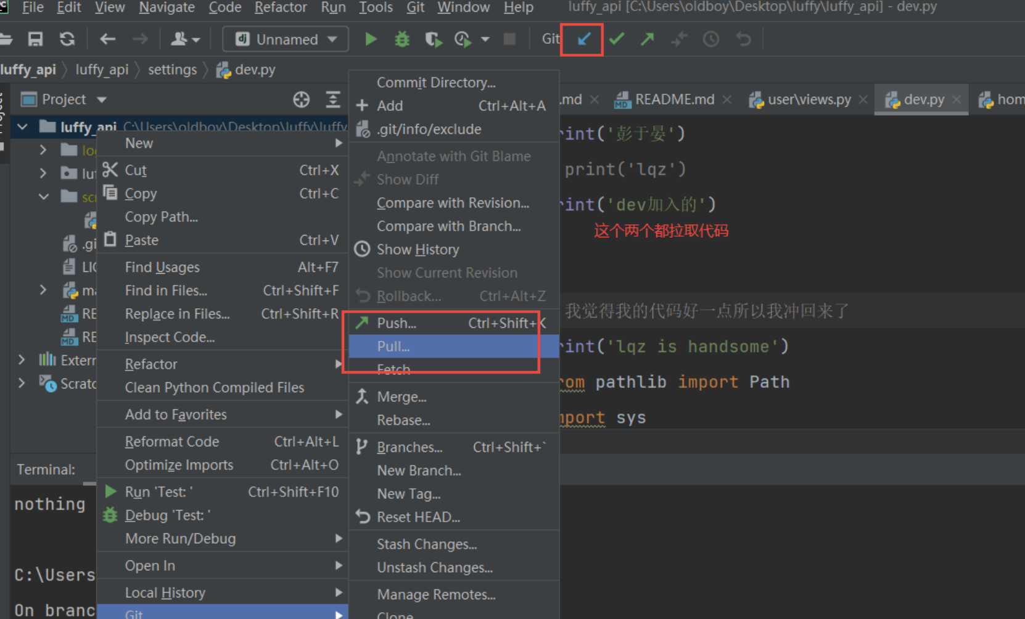Close the README.md editor tab
Viewport: 1025px width, 619px height.
pos(727,99)
